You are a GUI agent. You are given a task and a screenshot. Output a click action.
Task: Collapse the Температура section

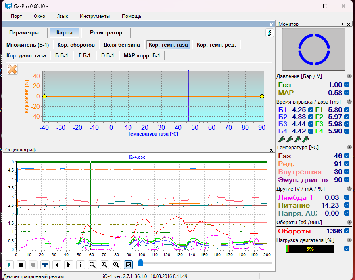point(349,148)
